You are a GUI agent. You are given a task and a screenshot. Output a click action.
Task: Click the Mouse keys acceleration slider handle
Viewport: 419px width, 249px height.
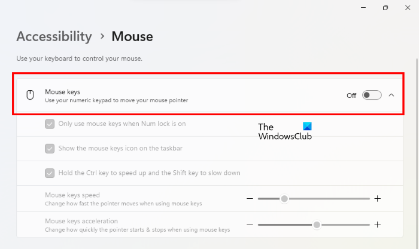[x=317, y=225]
